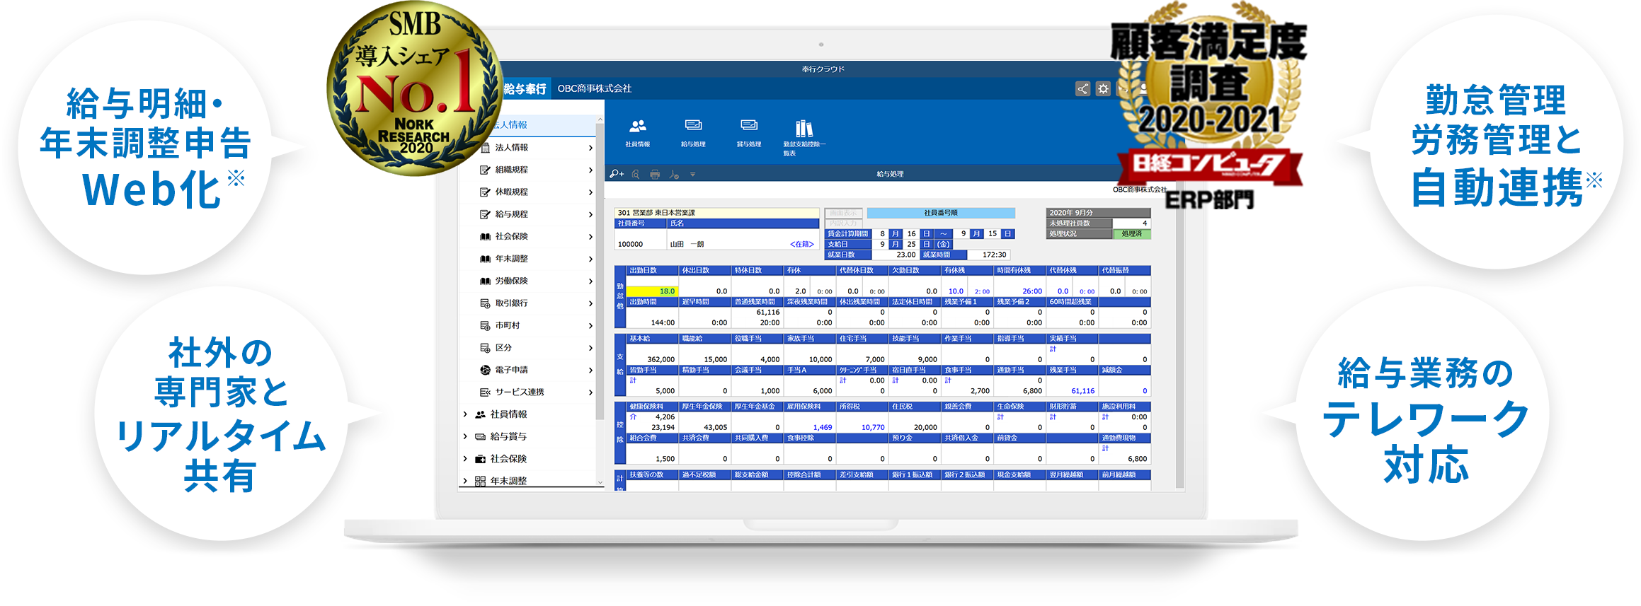Click the 内訳入力 button

pos(843,223)
